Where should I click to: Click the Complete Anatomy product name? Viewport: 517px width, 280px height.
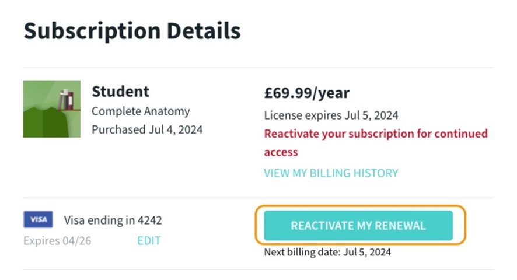point(141,111)
